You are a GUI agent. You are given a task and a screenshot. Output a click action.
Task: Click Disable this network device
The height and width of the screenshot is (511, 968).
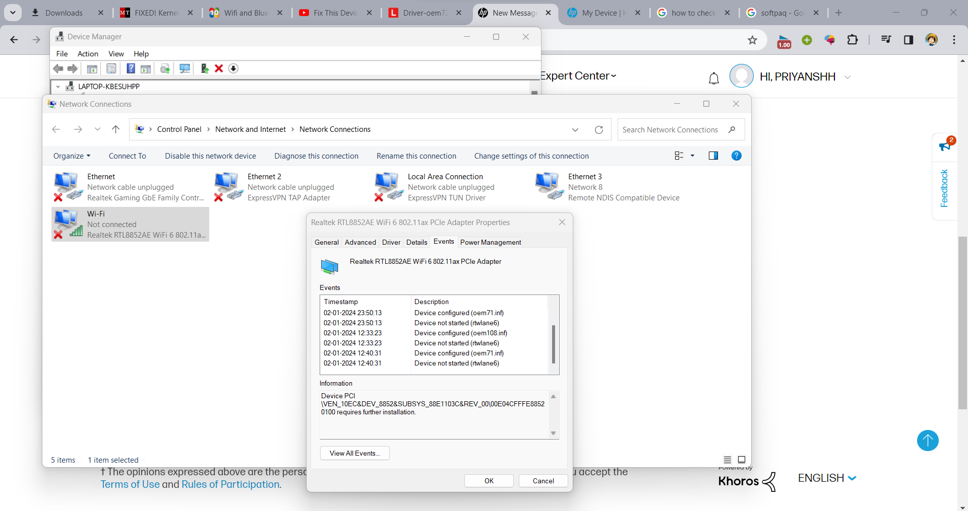pos(210,156)
